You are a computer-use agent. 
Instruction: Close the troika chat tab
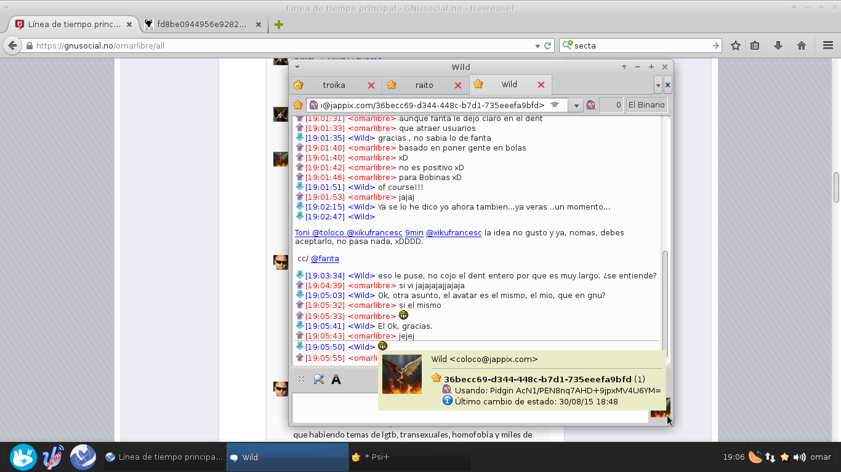pyautogui.click(x=371, y=85)
